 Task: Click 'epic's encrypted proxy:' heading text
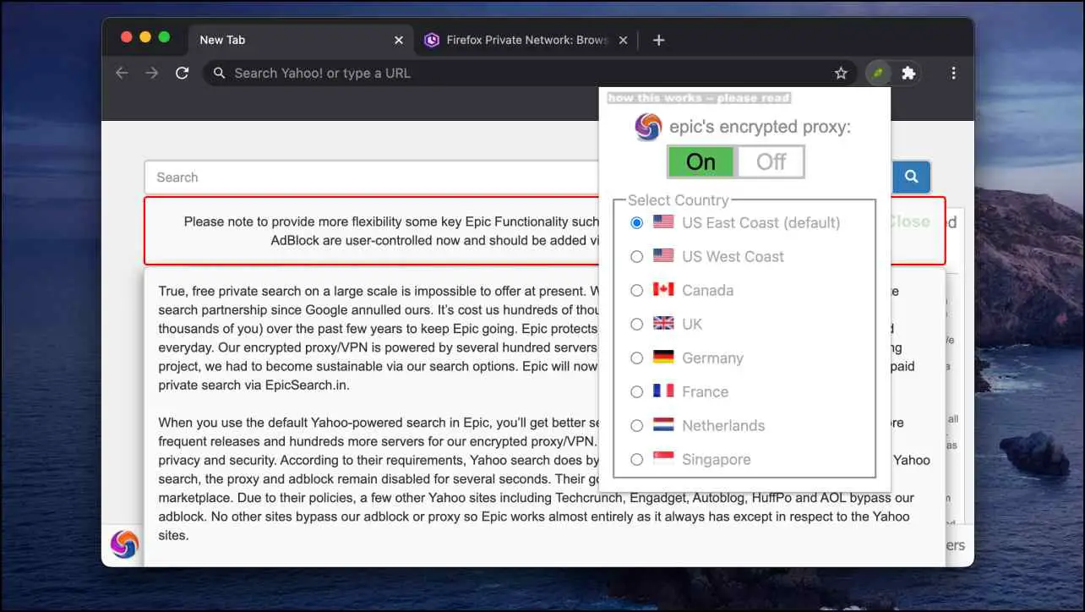(x=760, y=127)
